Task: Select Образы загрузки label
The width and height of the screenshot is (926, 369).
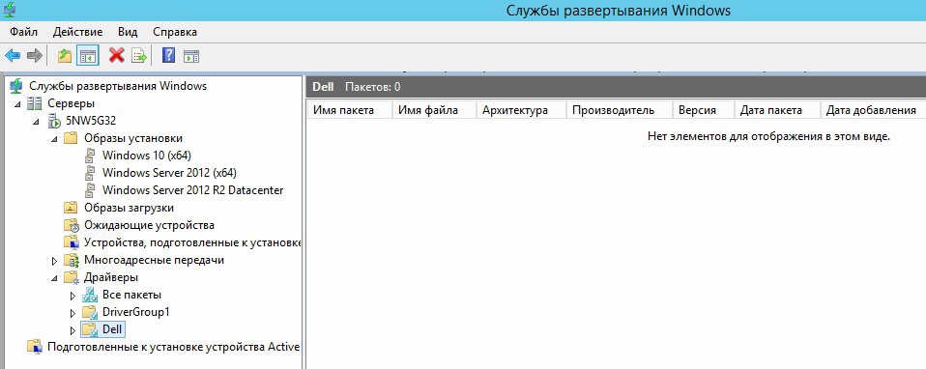Action: point(129,208)
